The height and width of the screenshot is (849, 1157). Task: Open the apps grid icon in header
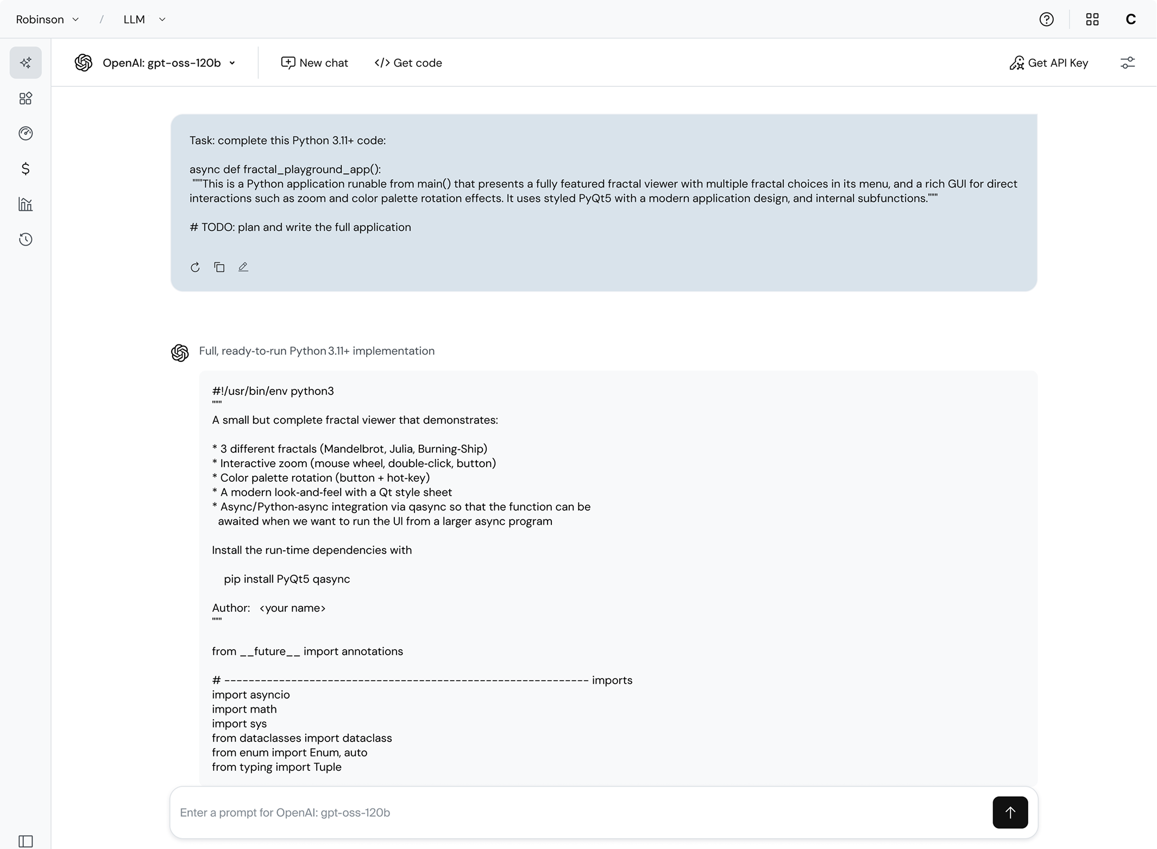[x=1092, y=20]
